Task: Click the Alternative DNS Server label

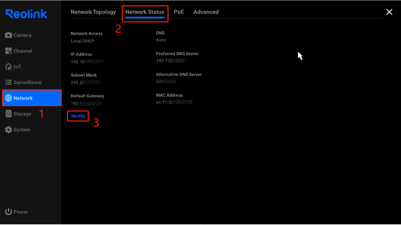Action: [x=179, y=74]
